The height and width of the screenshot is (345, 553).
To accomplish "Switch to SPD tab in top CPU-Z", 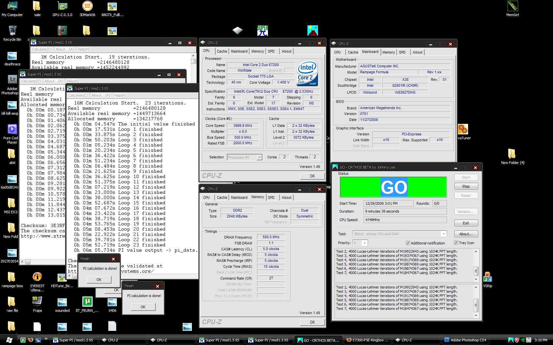I will [271, 51].
